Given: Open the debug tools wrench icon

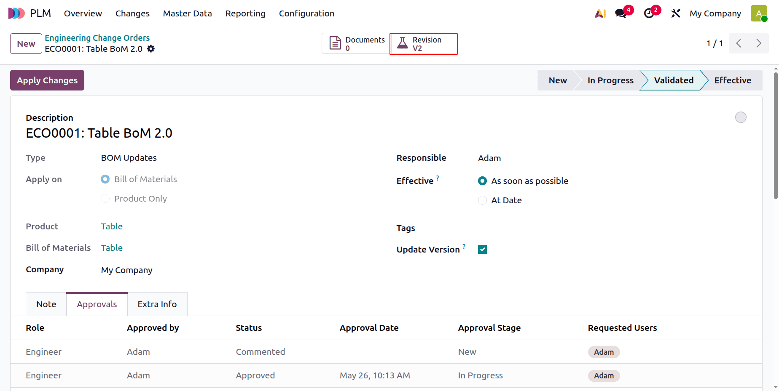Looking at the screenshot, I should coord(676,13).
